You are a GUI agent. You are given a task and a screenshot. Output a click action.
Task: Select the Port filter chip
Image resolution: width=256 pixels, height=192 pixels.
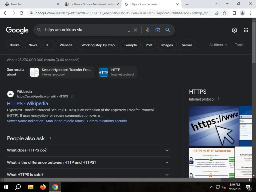(x=149, y=45)
